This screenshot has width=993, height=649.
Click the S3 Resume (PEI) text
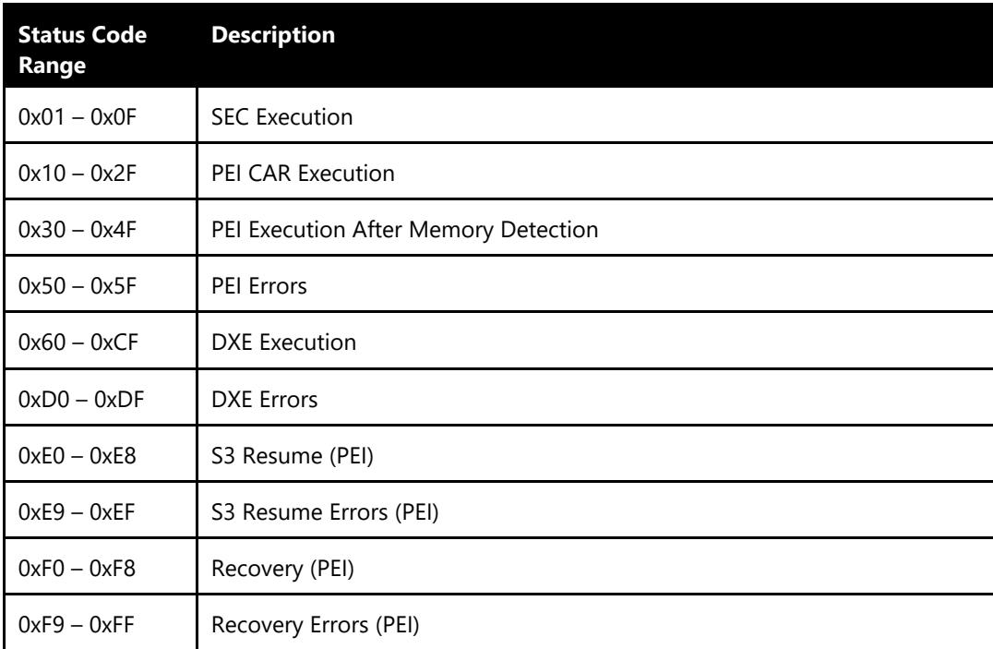(293, 456)
